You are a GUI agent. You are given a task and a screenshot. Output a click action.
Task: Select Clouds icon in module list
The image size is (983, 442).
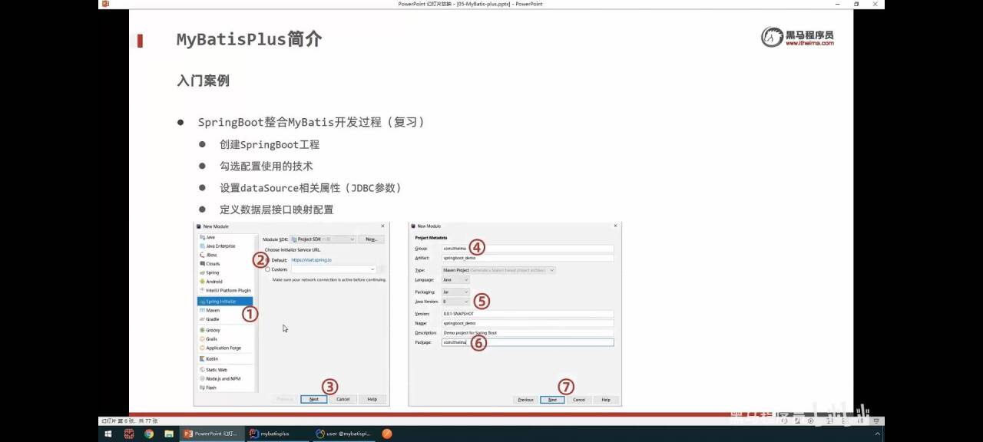pos(202,263)
